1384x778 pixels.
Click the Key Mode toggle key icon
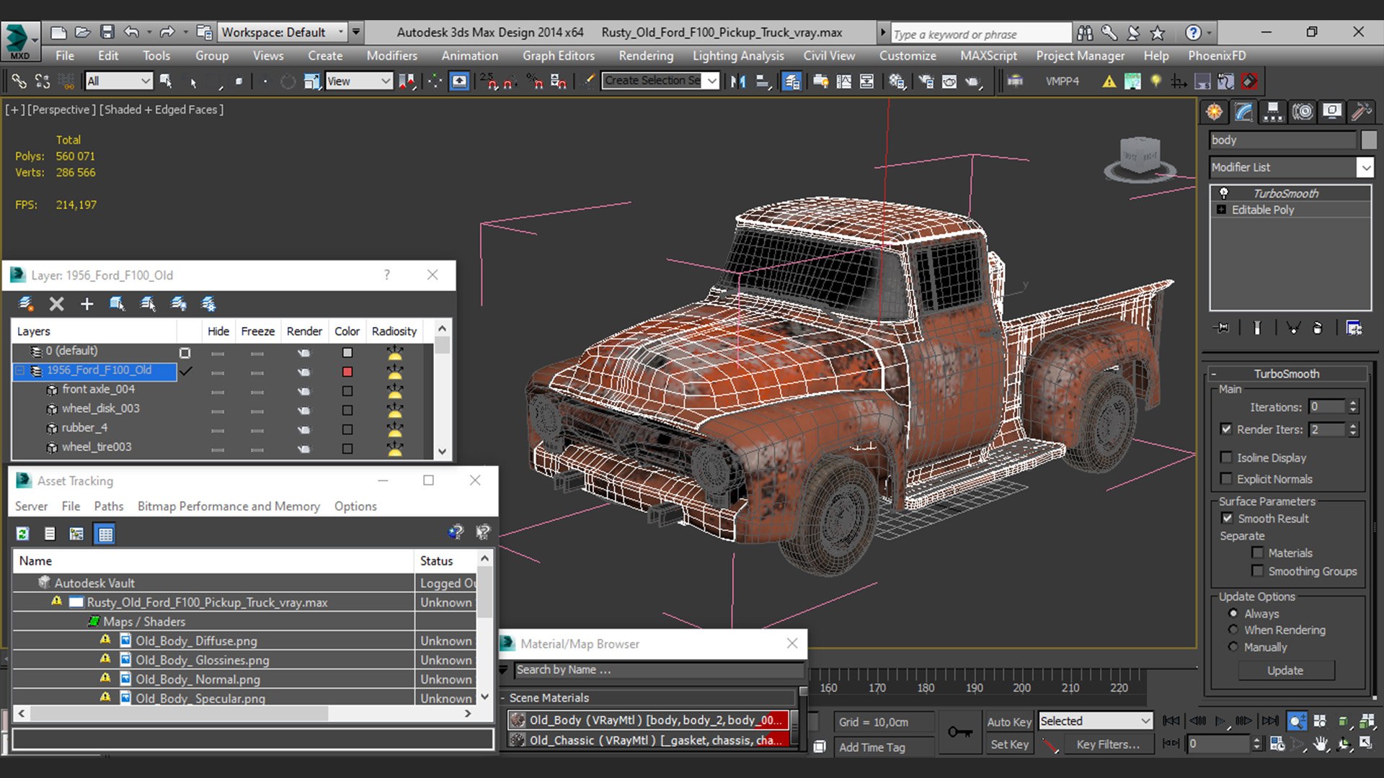point(959,732)
